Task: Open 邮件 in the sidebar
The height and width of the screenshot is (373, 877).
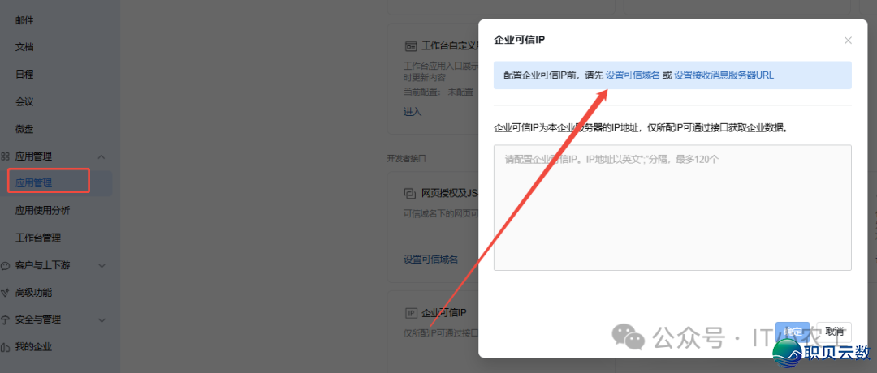Action: coord(24,20)
